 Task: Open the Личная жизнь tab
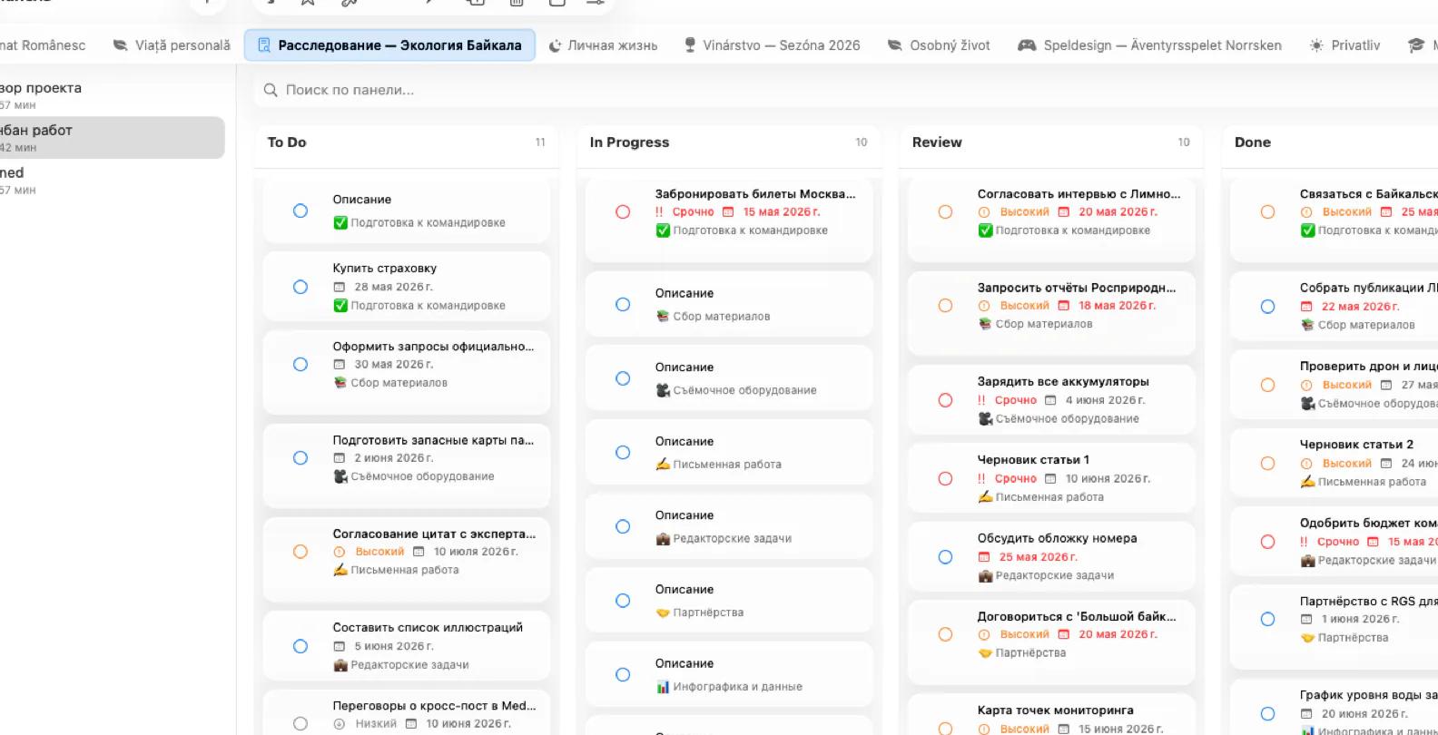click(x=603, y=45)
